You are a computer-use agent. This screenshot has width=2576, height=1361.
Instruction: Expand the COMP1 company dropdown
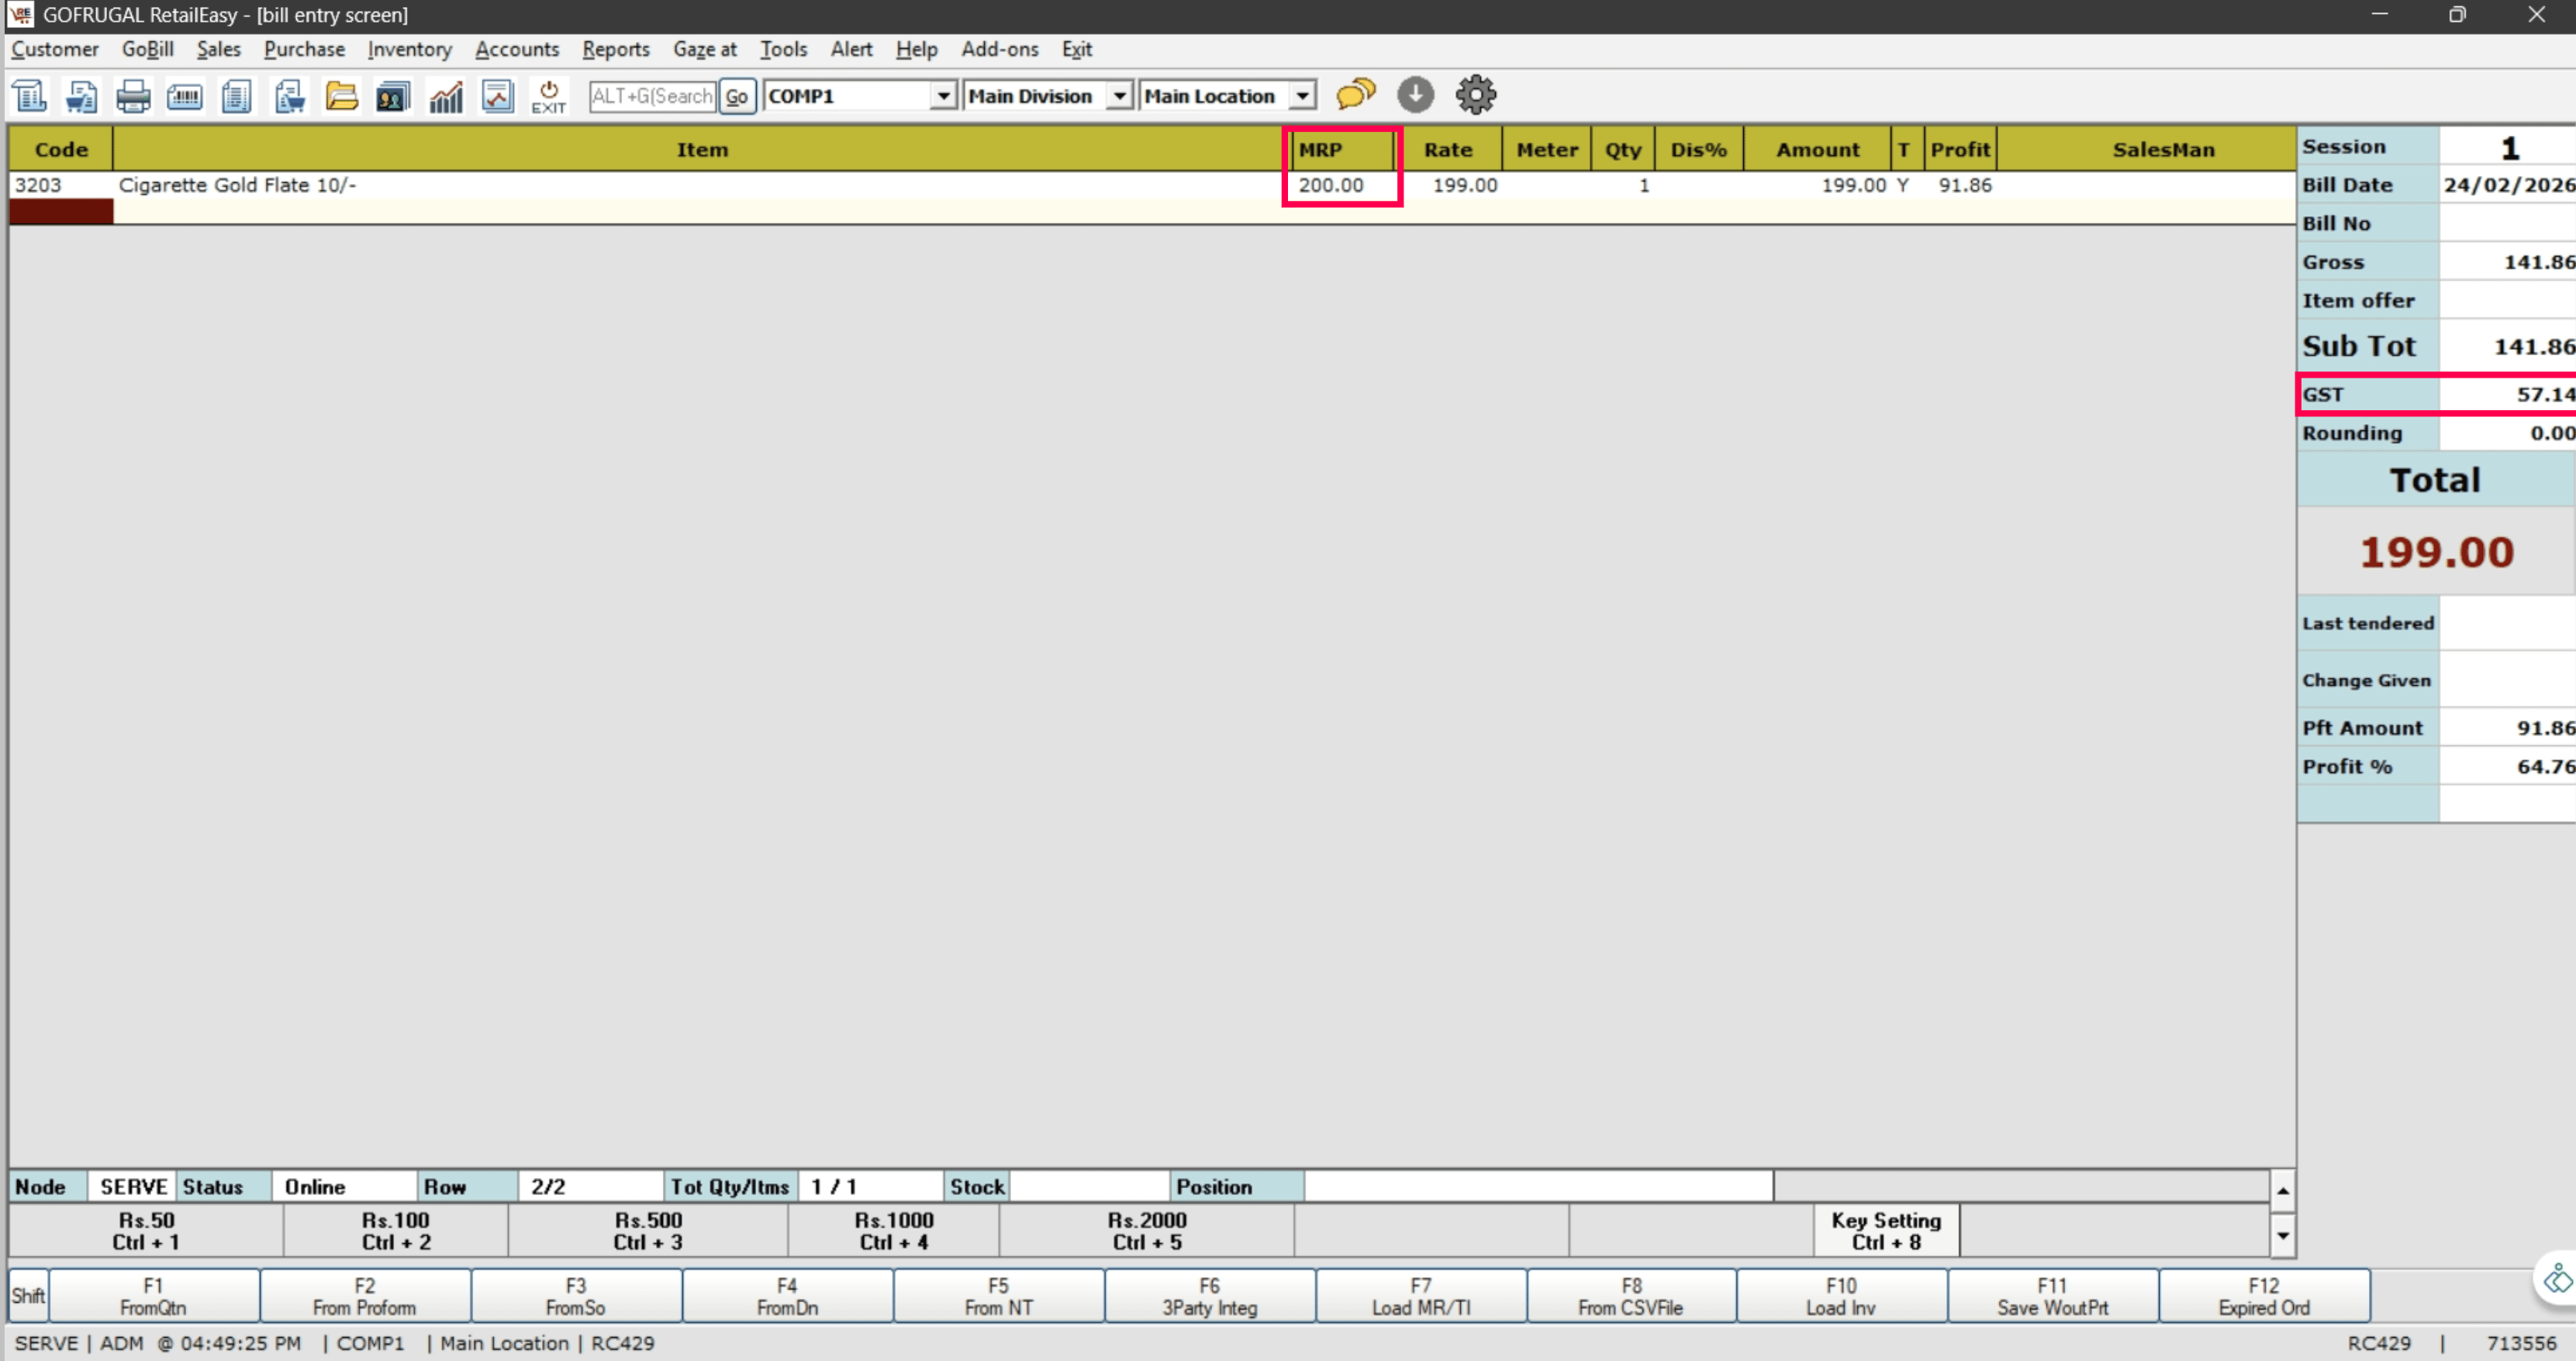click(x=942, y=96)
